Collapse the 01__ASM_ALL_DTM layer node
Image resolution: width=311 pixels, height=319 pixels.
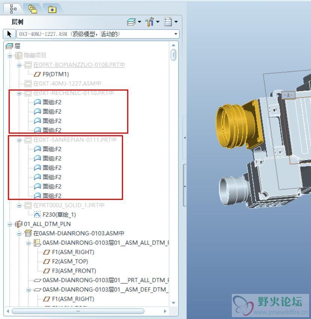[x=29, y=243]
